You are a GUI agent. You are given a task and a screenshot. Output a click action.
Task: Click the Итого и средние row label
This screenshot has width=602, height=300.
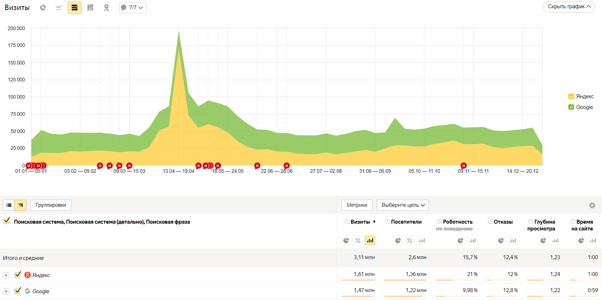[23, 258]
